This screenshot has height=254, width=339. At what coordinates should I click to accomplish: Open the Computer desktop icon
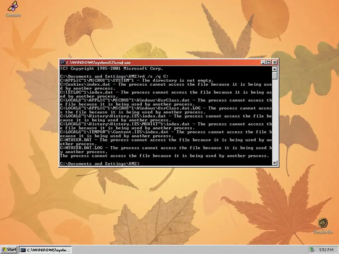(x=13, y=9)
